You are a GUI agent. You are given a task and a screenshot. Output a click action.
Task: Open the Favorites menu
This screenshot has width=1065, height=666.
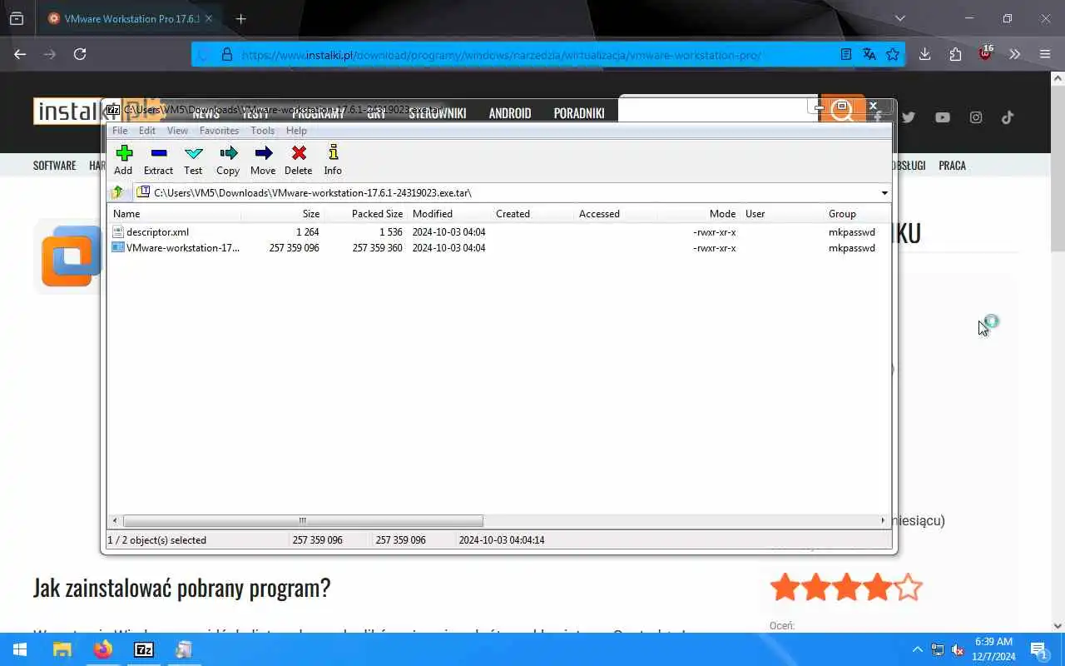219,131
